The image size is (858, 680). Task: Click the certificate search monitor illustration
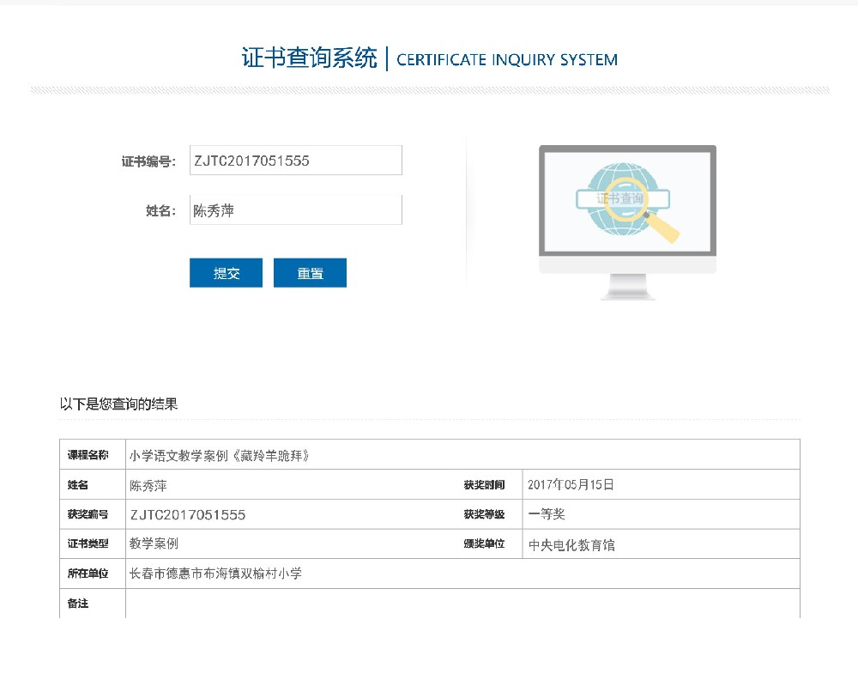[628, 222]
